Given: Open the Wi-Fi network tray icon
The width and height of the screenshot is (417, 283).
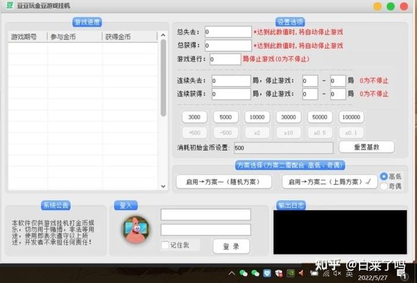Looking at the screenshot, I should [x=326, y=273].
